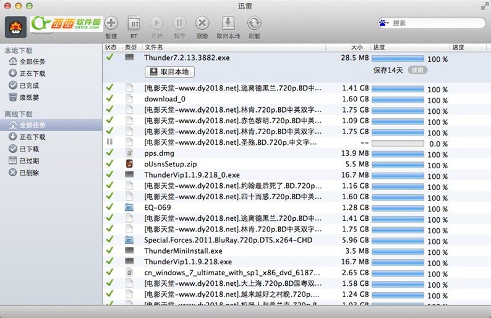
Task: Select the 越来越好之村晚 movie row
Action: 297,294
